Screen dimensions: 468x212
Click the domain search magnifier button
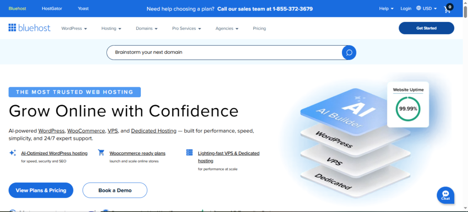click(349, 53)
